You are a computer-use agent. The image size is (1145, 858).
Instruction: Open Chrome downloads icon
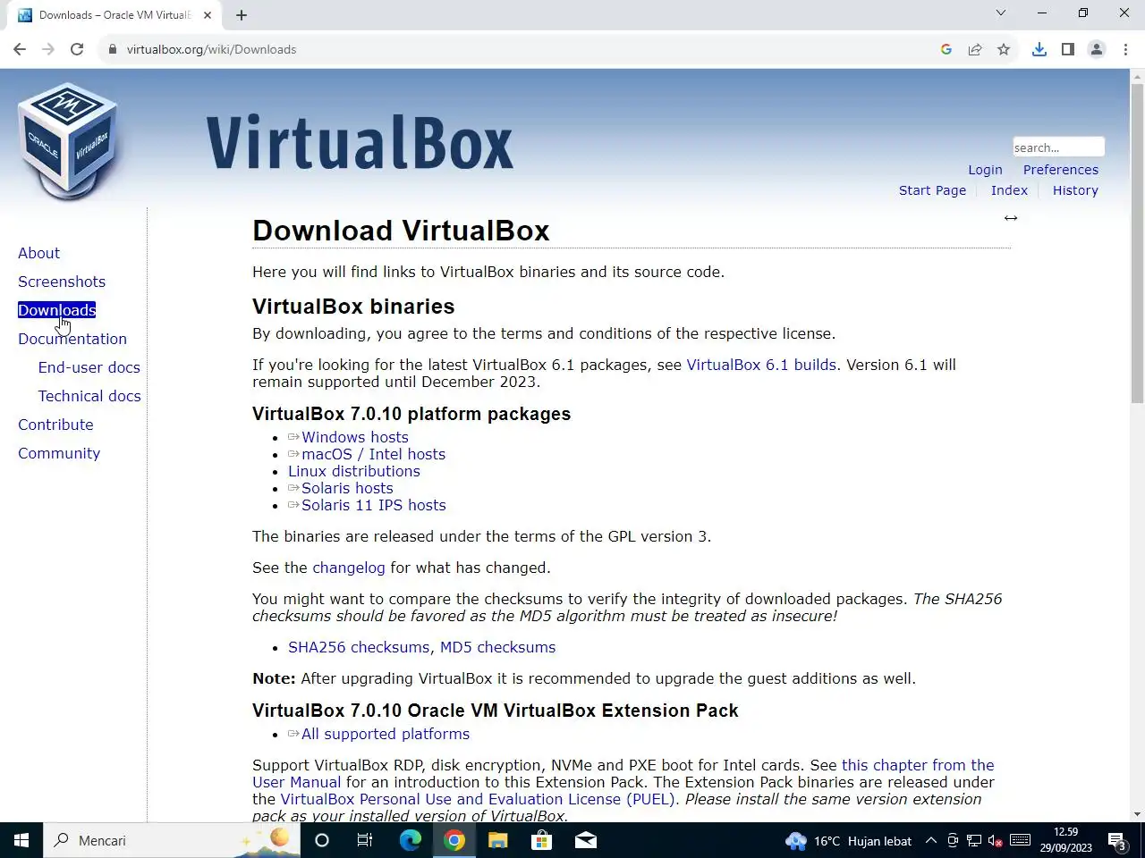[1039, 49]
